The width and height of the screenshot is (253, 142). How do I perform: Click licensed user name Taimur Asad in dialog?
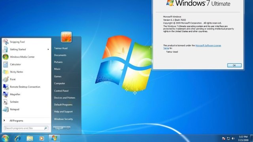(x=172, y=52)
